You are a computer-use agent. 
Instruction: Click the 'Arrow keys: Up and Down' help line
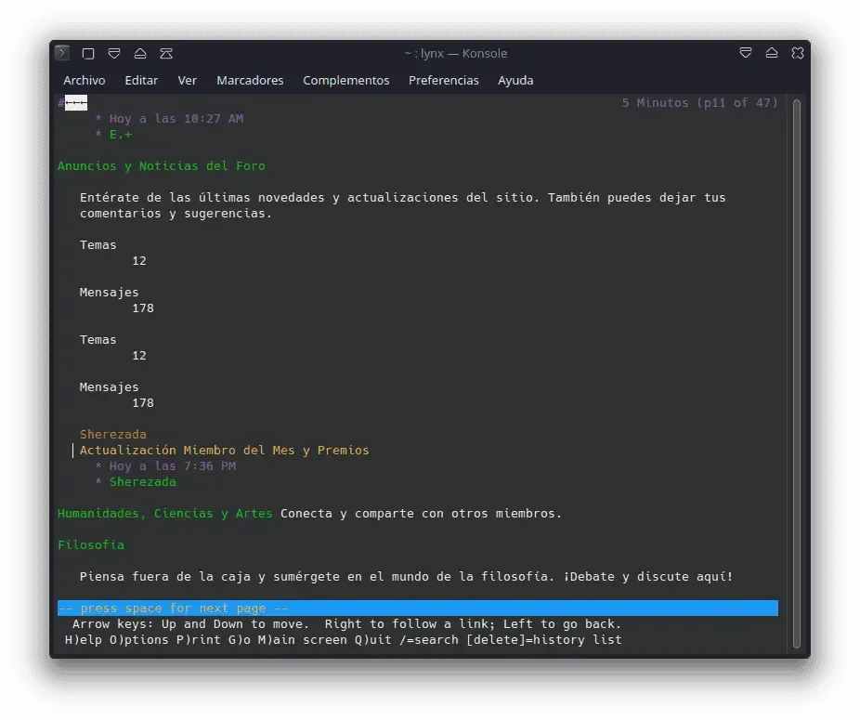click(346, 624)
